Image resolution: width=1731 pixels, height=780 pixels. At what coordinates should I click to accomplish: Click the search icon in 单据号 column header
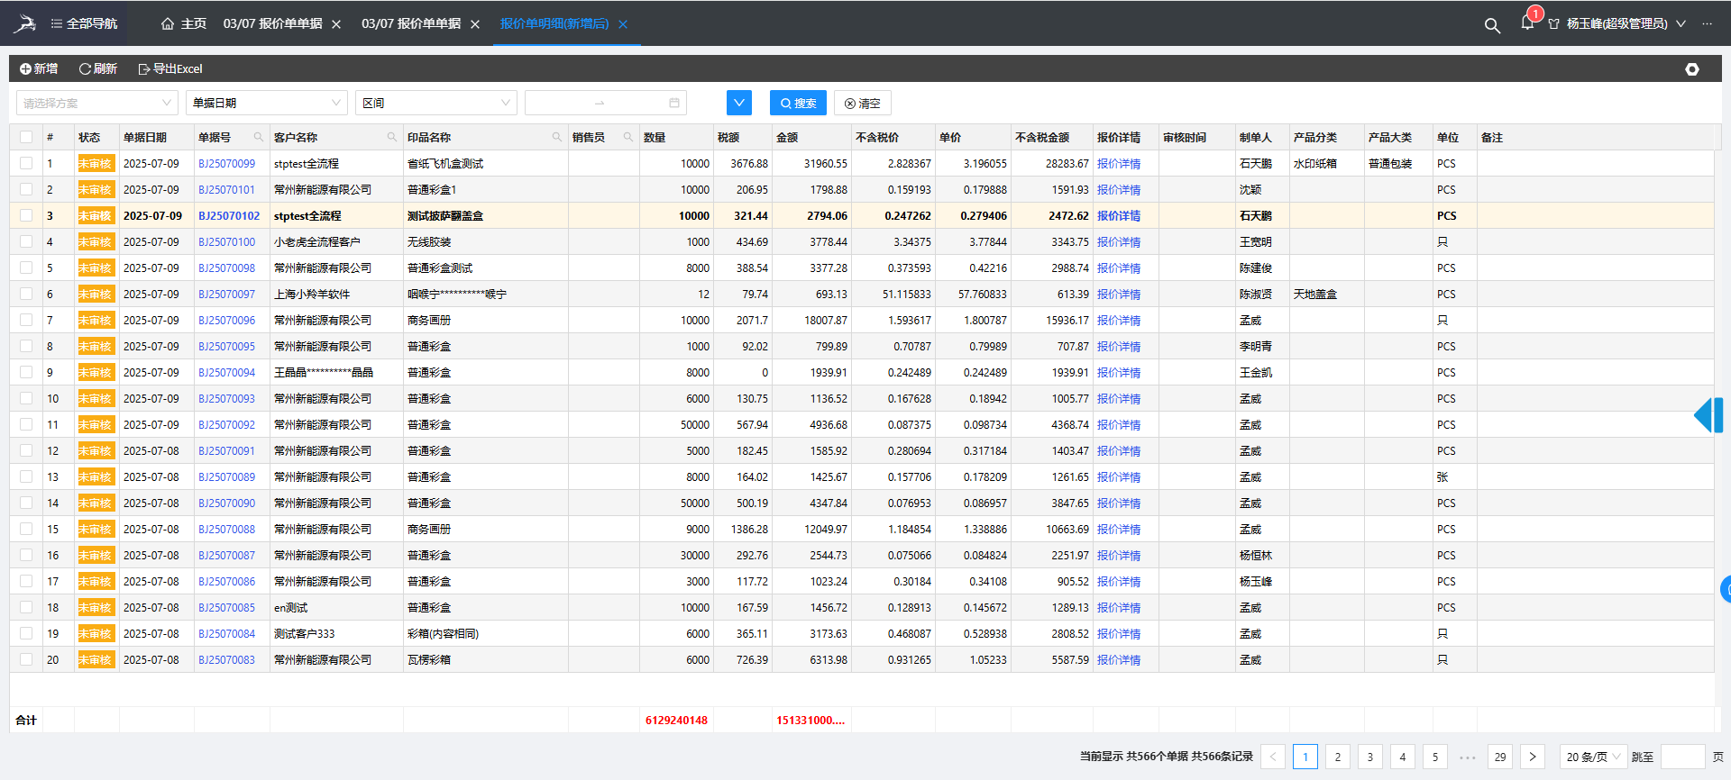click(259, 137)
